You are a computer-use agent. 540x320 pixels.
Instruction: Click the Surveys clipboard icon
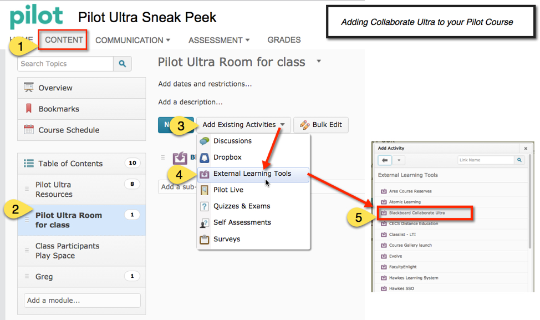[204, 240]
